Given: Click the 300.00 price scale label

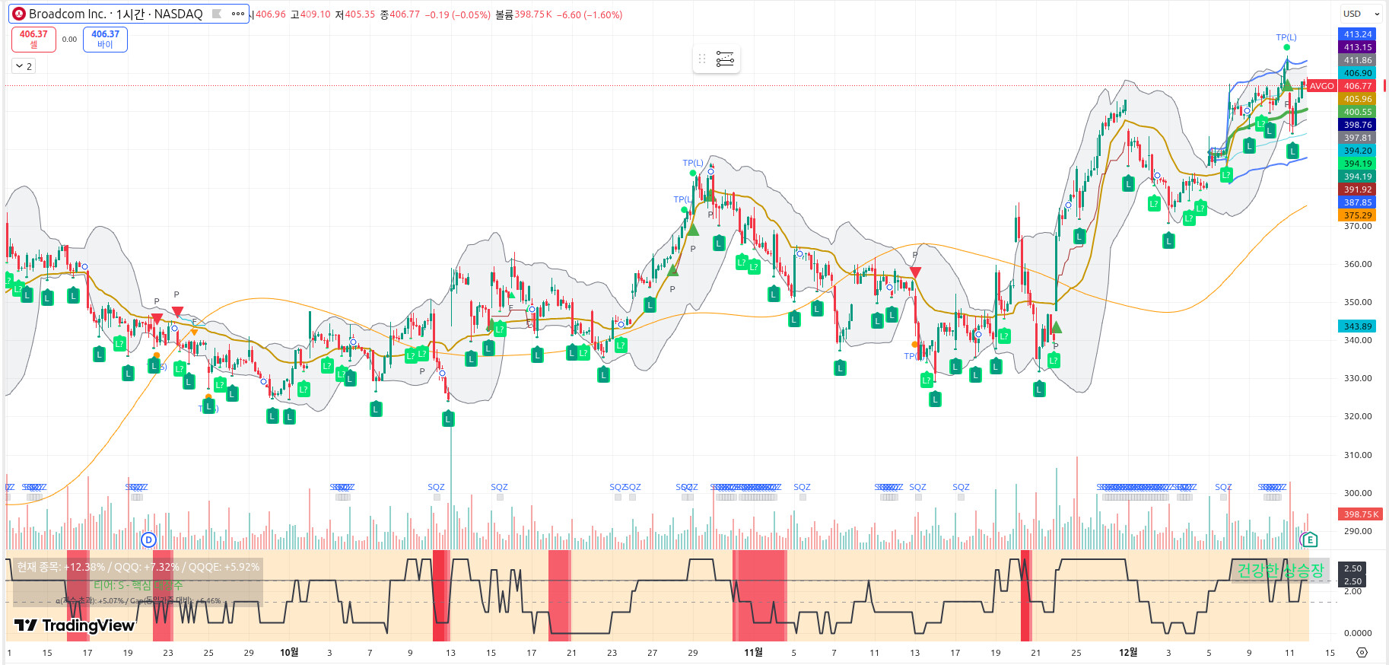Looking at the screenshot, I should 1357,493.
